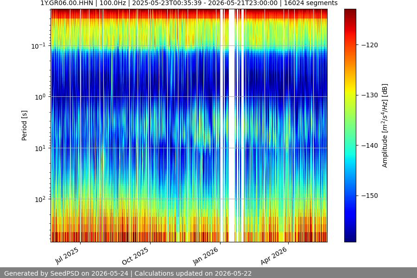Image resolution: width=417 pixels, height=278 pixels.
Task: Click the 'Apr 2026' x-axis tick label
Action: click(274, 256)
